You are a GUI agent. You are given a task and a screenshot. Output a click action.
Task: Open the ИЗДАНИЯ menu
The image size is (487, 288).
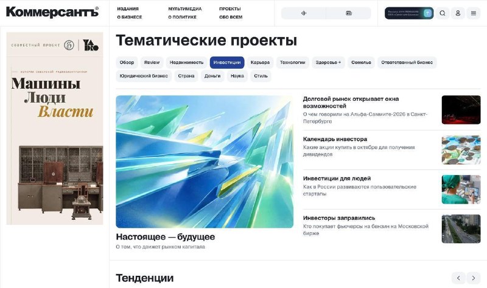[x=128, y=9]
